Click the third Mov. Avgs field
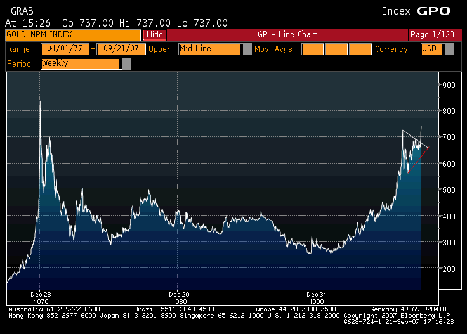Screen dimensions: 467x334 click(360, 49)
